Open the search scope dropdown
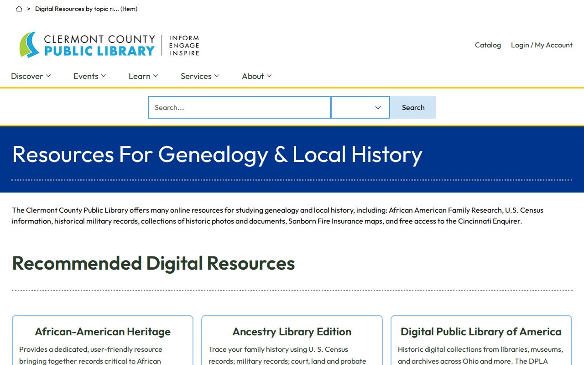584x365 pixels. [x=360, y=107]
